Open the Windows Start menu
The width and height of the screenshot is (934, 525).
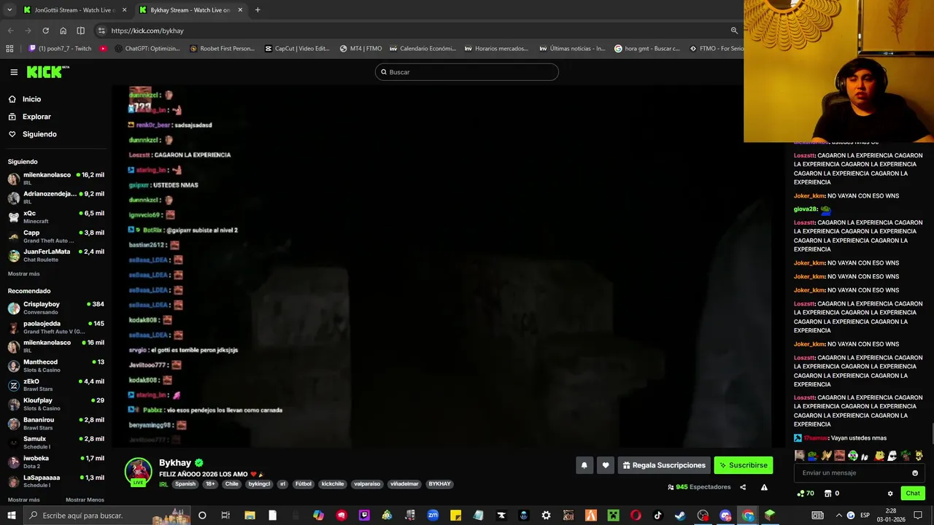(12, 516)
